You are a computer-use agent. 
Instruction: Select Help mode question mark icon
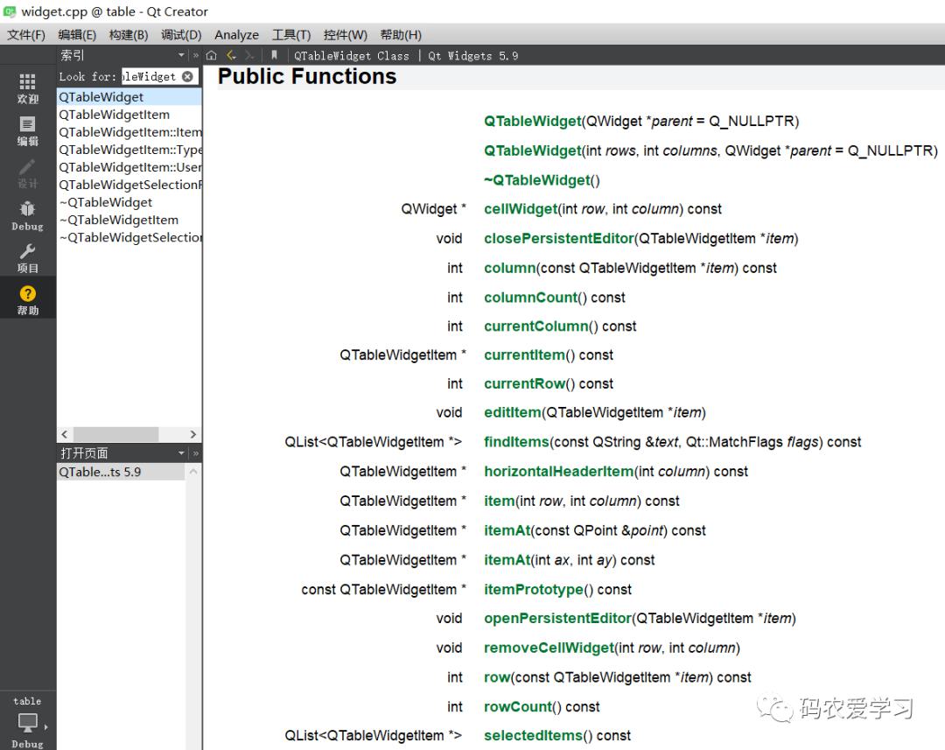pos(28,300)
